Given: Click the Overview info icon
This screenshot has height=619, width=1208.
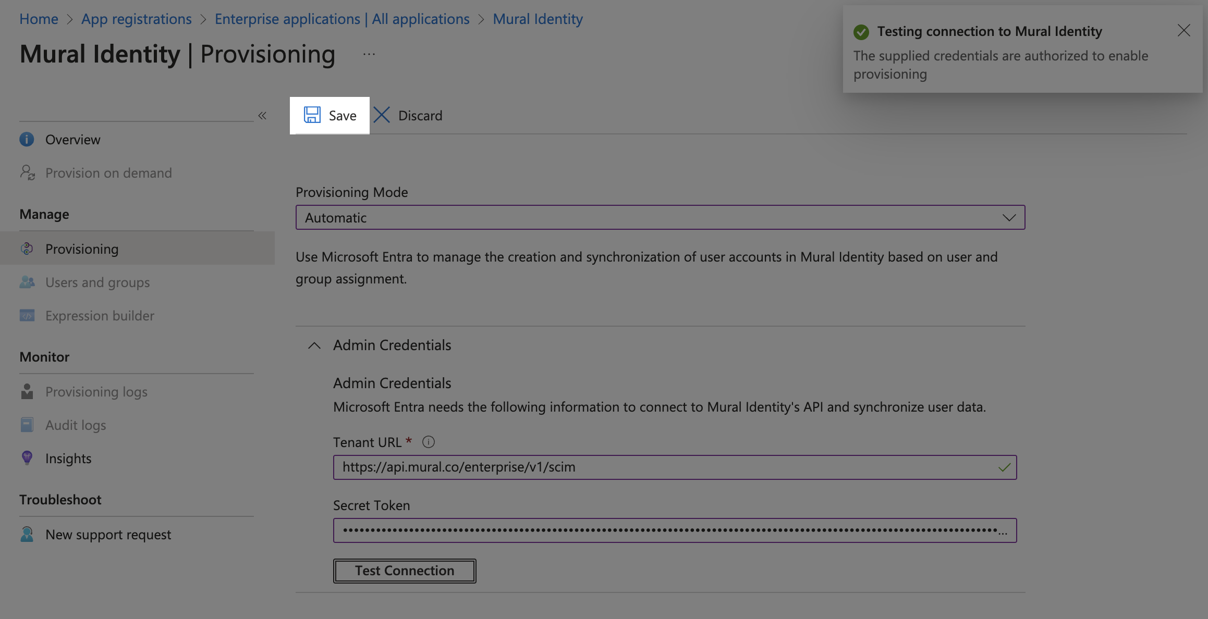Looking at the screenshot, I should click(27, 140).
